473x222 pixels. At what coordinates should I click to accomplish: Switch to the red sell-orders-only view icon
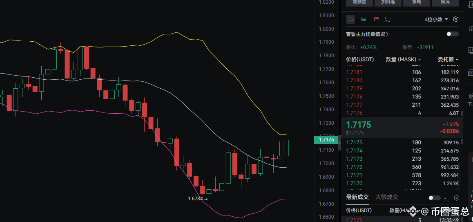pos(377,19)
